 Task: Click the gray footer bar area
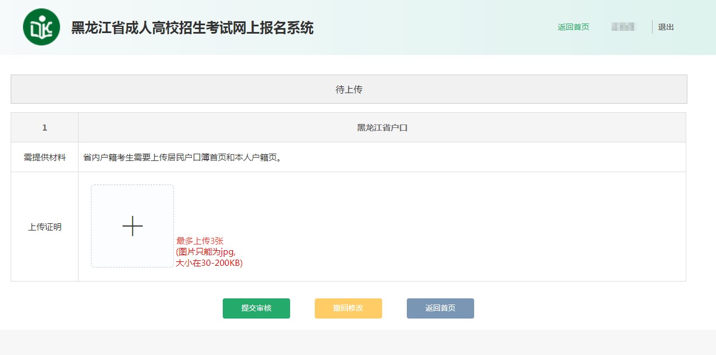pos(358,342)
